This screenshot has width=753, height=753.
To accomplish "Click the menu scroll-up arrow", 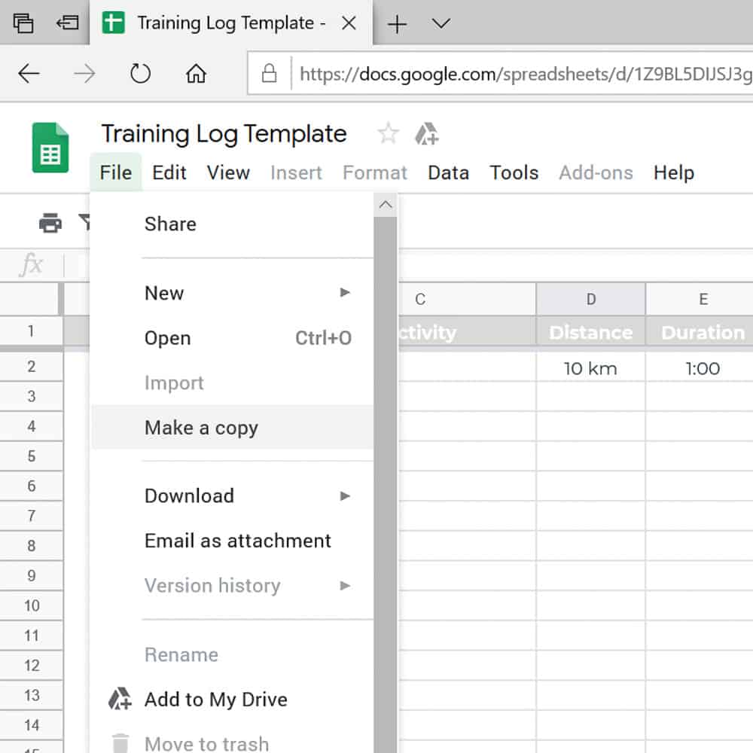I will pyautogui.click(x=385, y=205).
